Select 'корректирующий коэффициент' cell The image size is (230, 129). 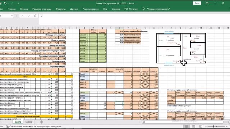tap(136, 31)
